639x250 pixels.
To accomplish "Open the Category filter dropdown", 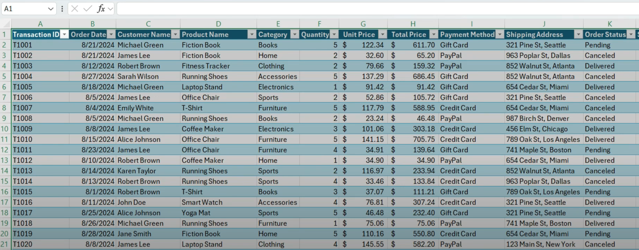I will 295,34.
